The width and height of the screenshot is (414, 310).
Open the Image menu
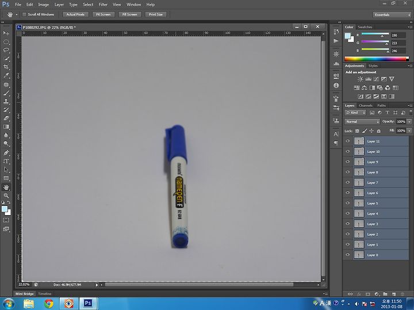(43, 5)
